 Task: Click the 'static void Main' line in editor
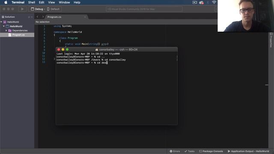click(x=86, y=44)
